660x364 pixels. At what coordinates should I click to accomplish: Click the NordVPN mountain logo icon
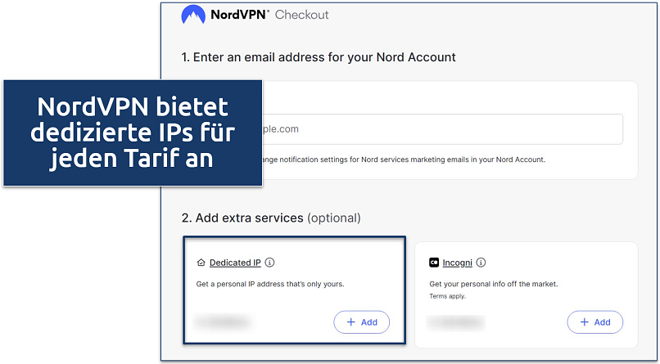point(194,15)
